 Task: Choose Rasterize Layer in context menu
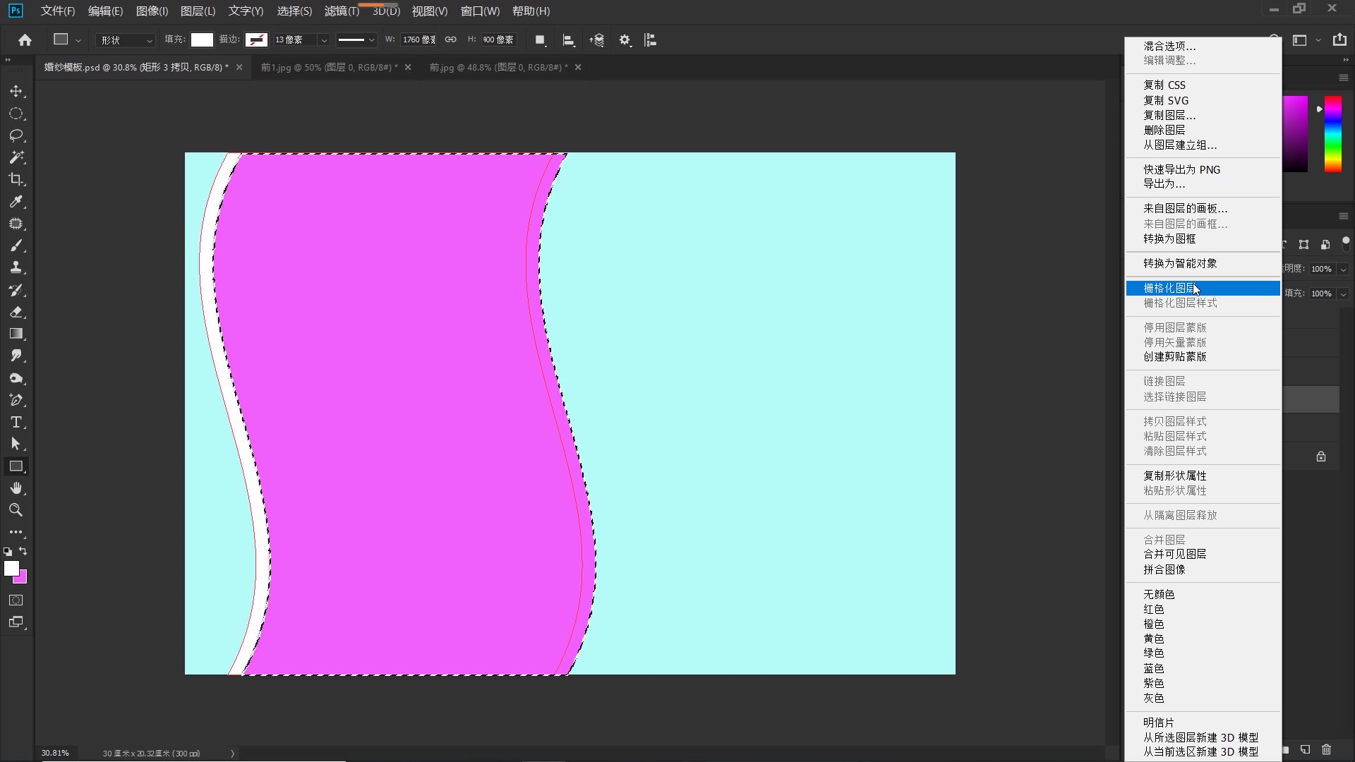point(1169,288)
